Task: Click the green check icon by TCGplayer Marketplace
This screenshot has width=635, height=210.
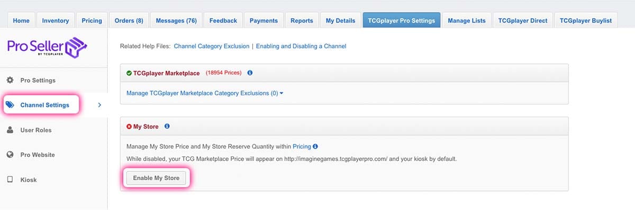Action: click(129, 73)
